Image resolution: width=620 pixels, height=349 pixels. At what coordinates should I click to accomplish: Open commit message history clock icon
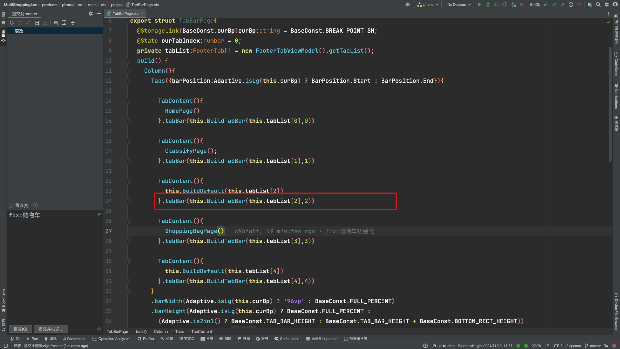click(x=36, y=205)
